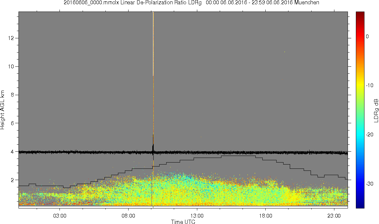
Task: Click the stepped black line plateau near 15:00
Action: tap(238, 156)
